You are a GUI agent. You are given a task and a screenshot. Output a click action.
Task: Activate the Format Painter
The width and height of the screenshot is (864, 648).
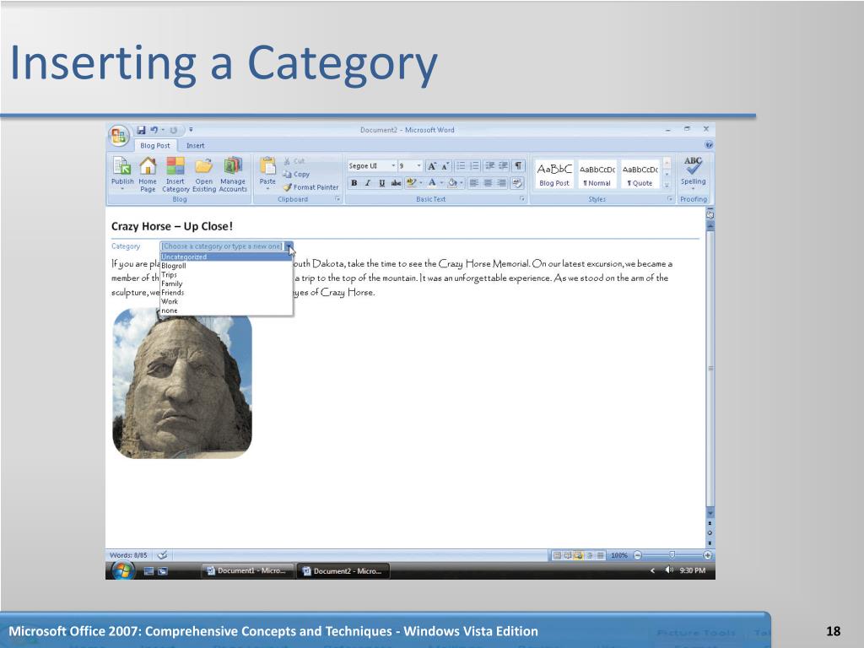tap(310, 187)
